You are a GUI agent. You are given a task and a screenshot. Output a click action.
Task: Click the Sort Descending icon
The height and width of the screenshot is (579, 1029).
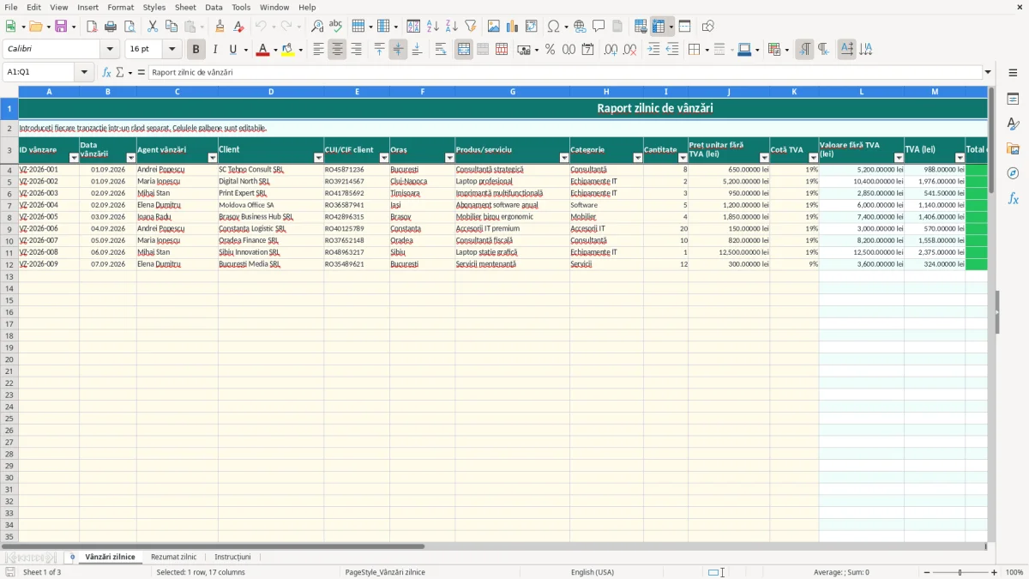[x=452, y=27]
